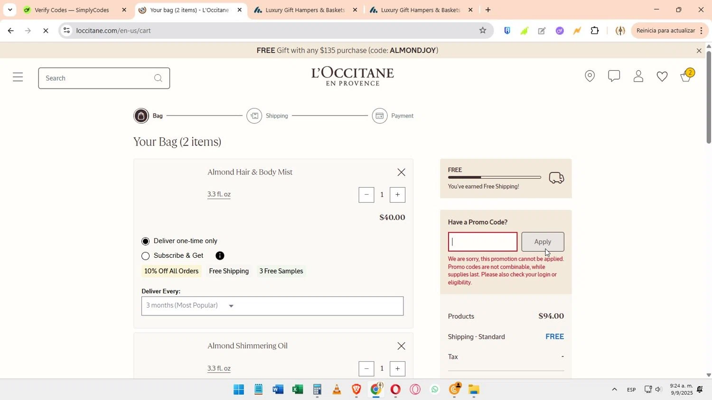
Task: Click the Products total $94.00
Action: pyautogui.click(x=551, y=316)
